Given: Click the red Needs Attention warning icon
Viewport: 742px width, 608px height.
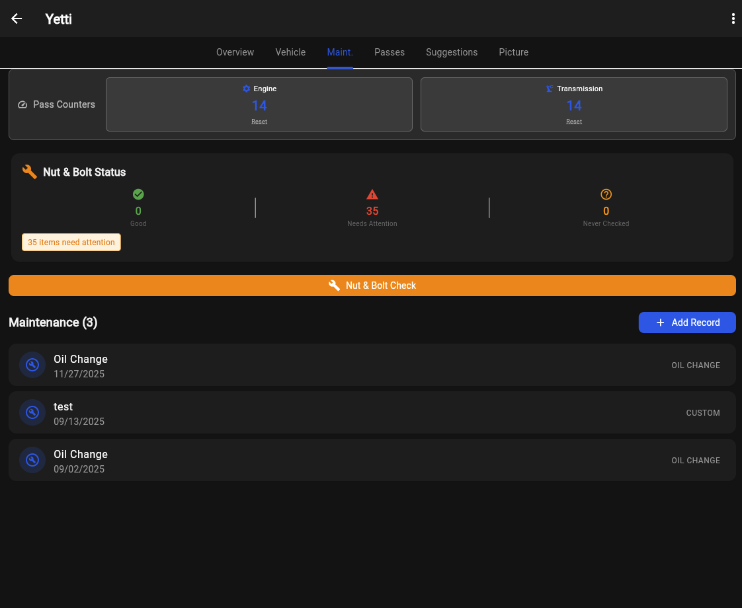Looking at the screenshot, I should click(372, 194).
